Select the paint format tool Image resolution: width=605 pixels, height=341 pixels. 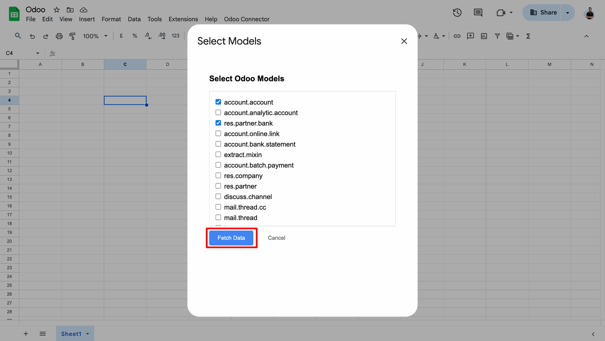[72, 36]
